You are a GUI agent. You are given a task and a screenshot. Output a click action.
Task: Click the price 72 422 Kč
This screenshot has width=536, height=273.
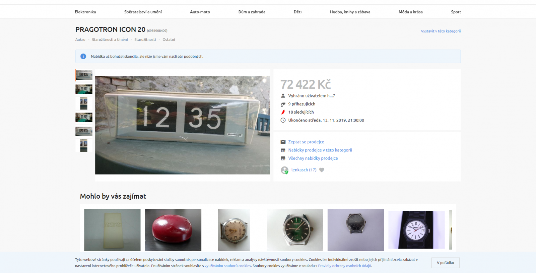click(306, 84)
